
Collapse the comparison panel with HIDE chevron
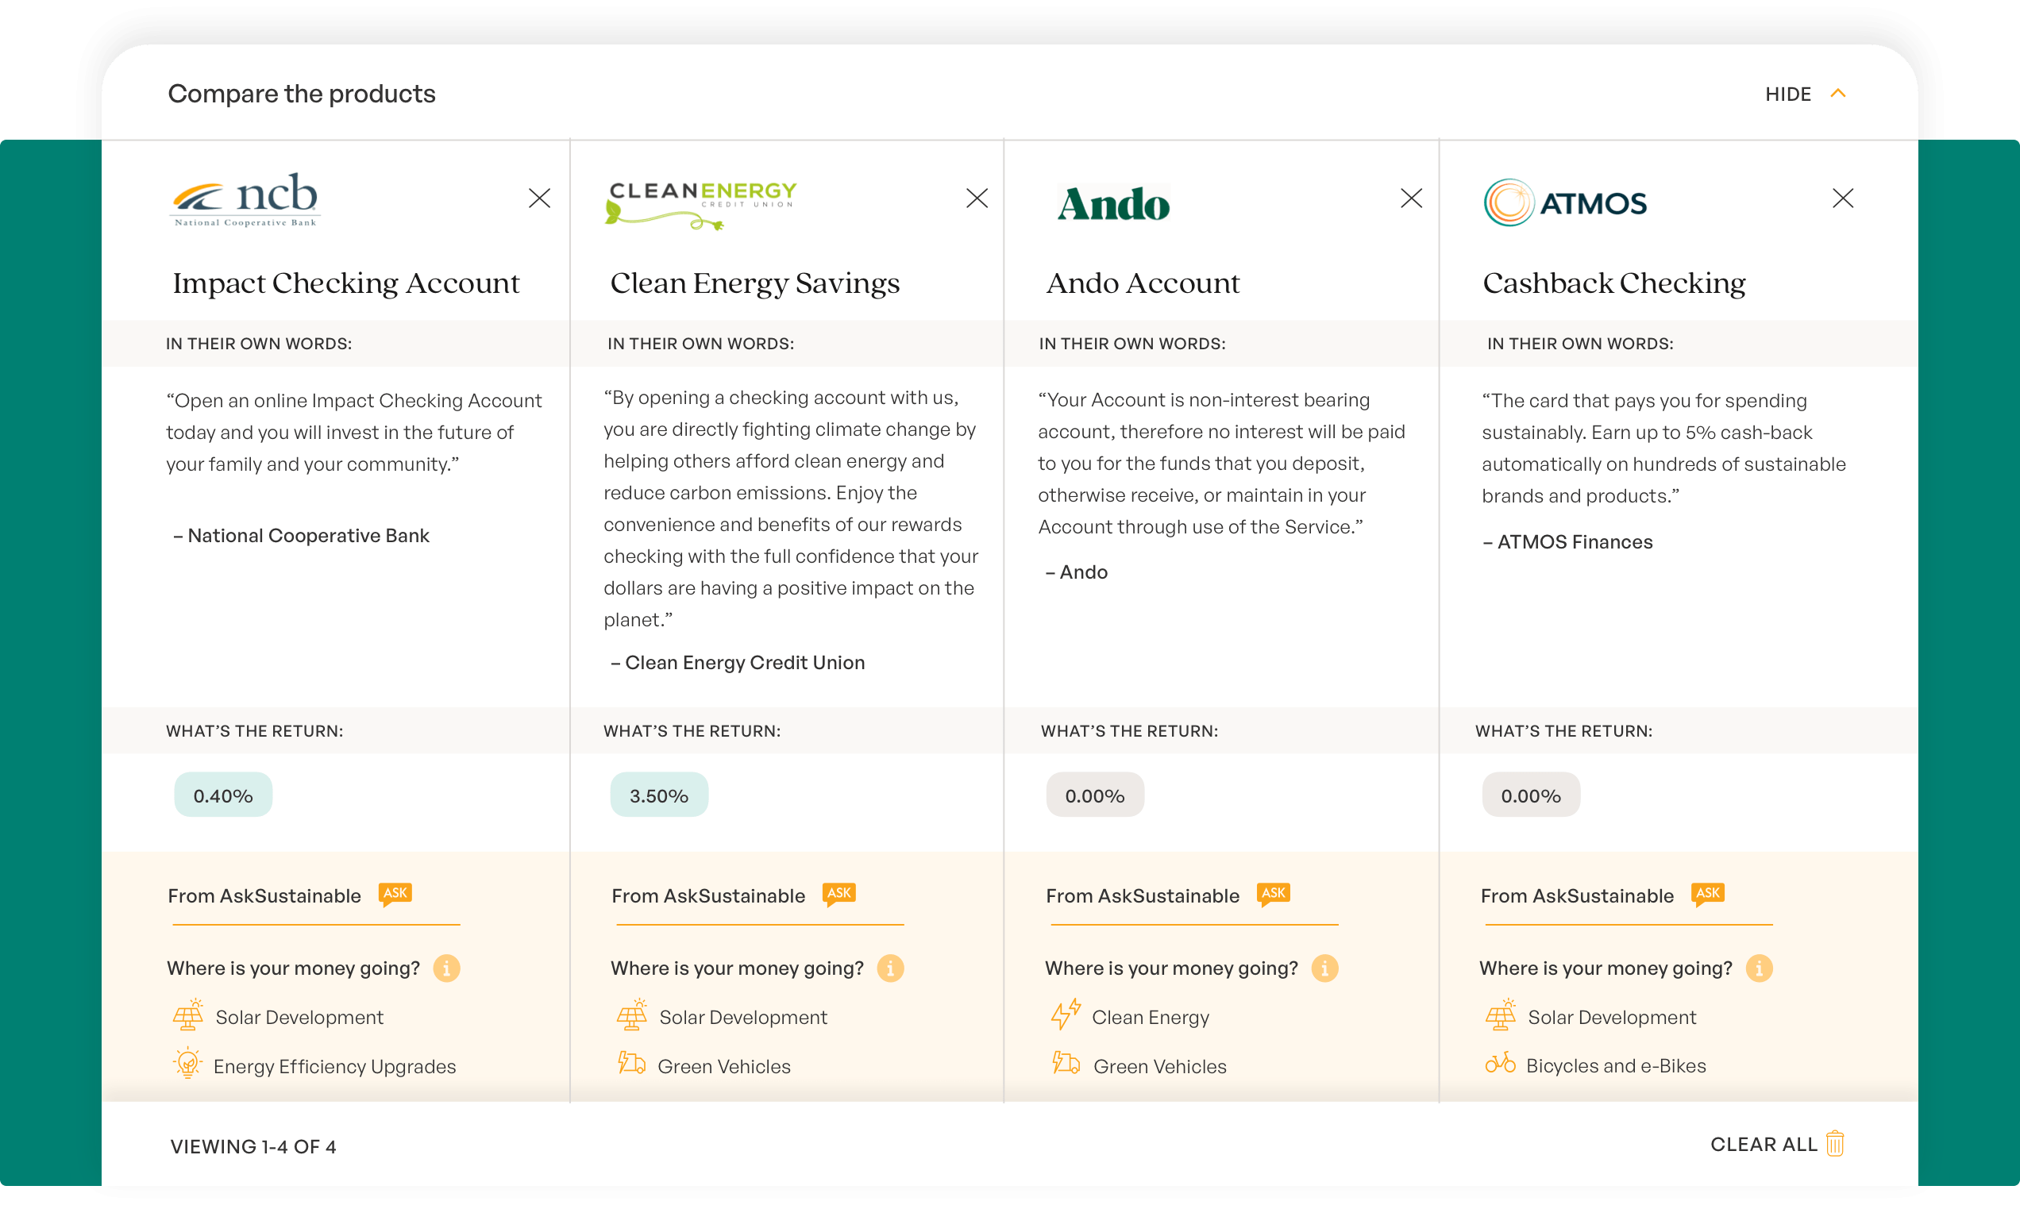[1838, 94]
